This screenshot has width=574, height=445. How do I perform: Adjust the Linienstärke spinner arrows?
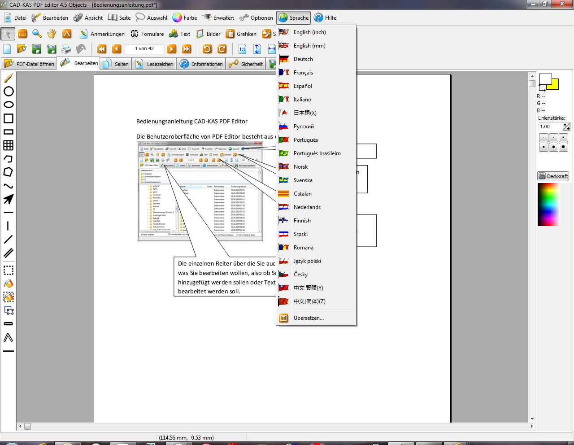567,127
